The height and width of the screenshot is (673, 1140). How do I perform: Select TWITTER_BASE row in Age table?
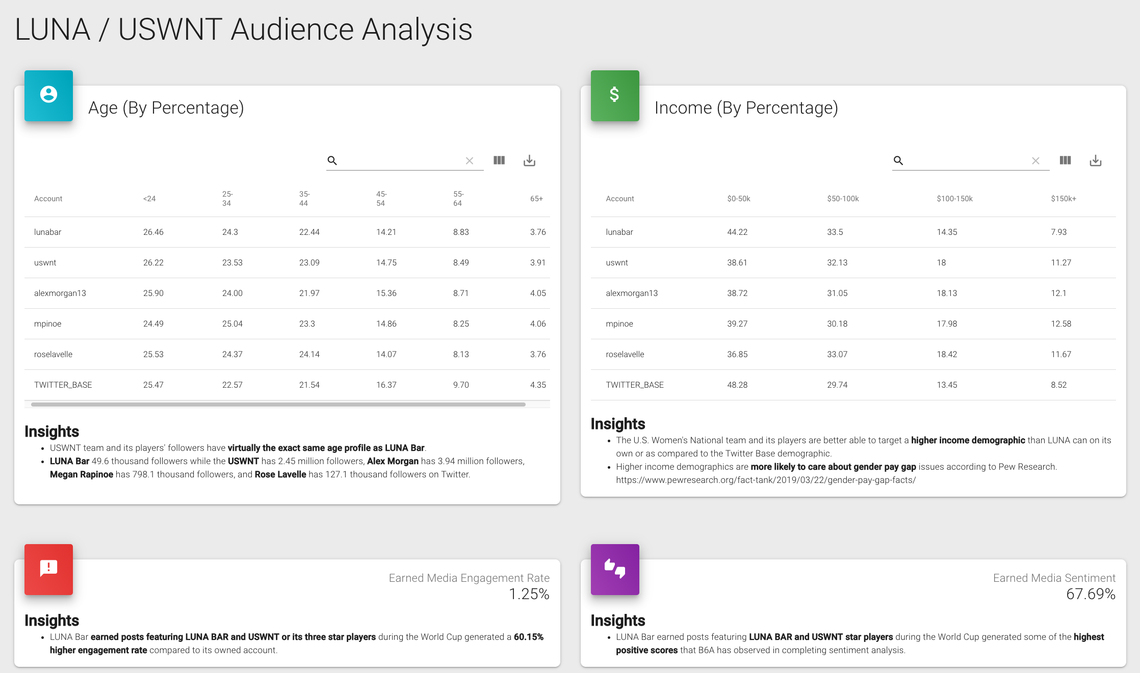pyautogui.click(x=287, y=385)
